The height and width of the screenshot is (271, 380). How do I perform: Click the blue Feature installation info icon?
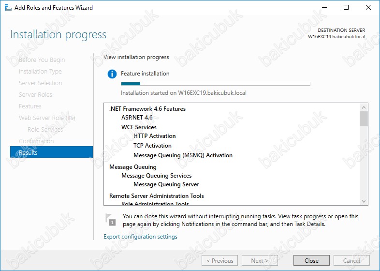(x=112, y=74)
